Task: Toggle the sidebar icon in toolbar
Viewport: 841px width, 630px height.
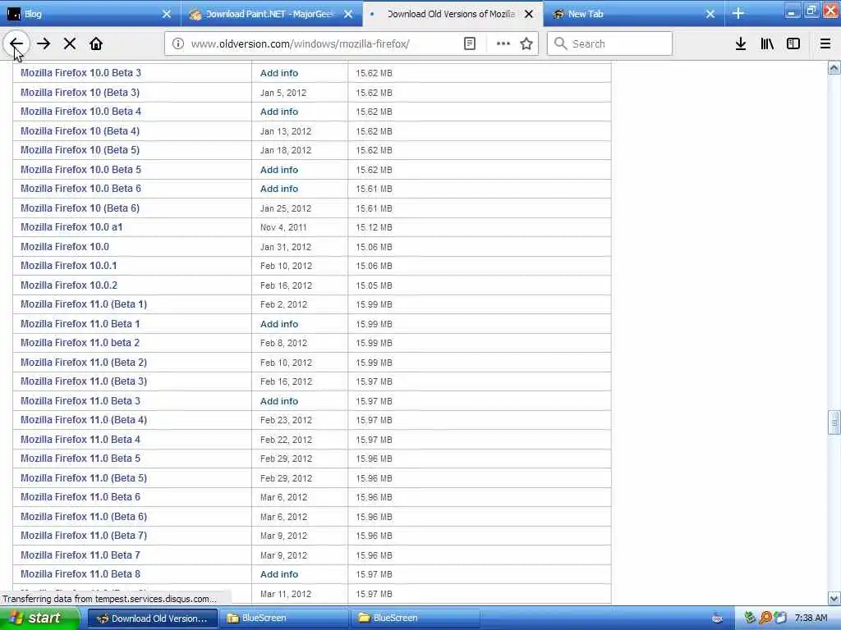Action: [x=793, y=44]
